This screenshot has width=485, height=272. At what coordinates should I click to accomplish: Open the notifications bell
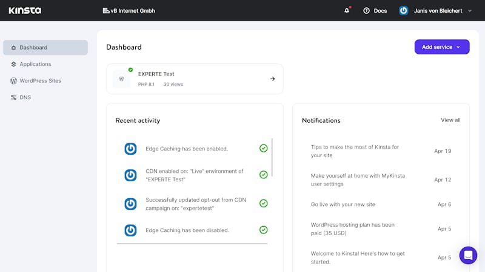347,11
